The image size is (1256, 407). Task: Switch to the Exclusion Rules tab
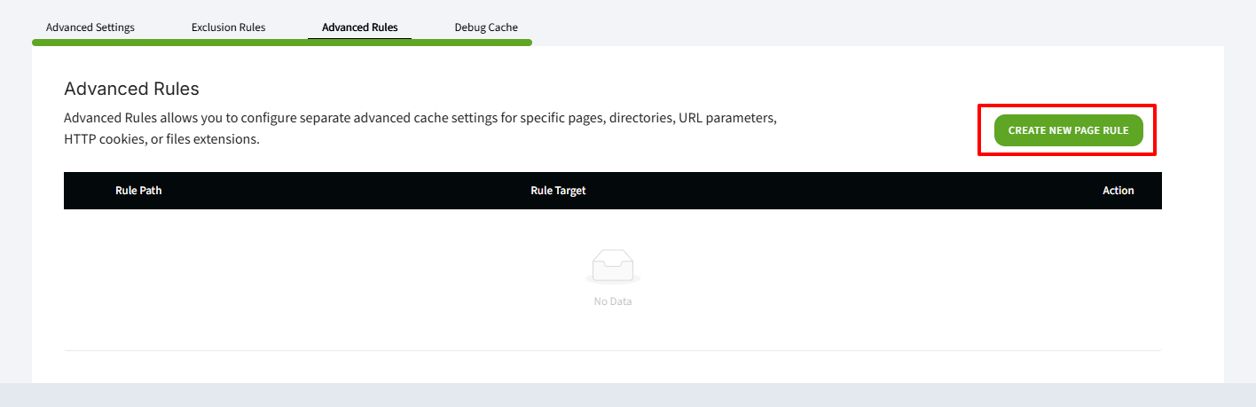pyautogui.click(x=228, y=27)
